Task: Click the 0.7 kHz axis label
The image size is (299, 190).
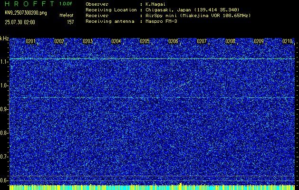Action: point(3,157)
